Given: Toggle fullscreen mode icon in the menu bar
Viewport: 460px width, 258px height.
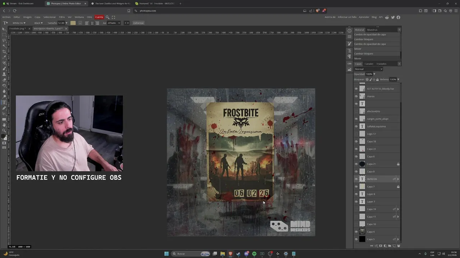Looking at the screenshot, I should (x=113, y=17).
